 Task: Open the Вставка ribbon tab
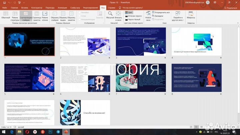pyautogui.click(x=24, y=7)
